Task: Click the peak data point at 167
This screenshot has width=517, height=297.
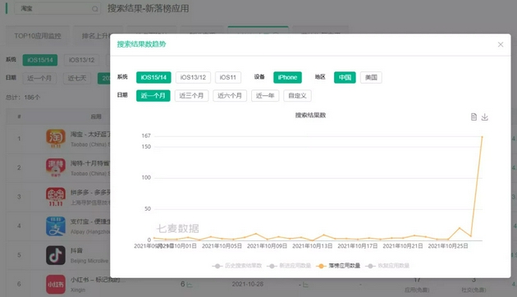Action: point(482,136)
